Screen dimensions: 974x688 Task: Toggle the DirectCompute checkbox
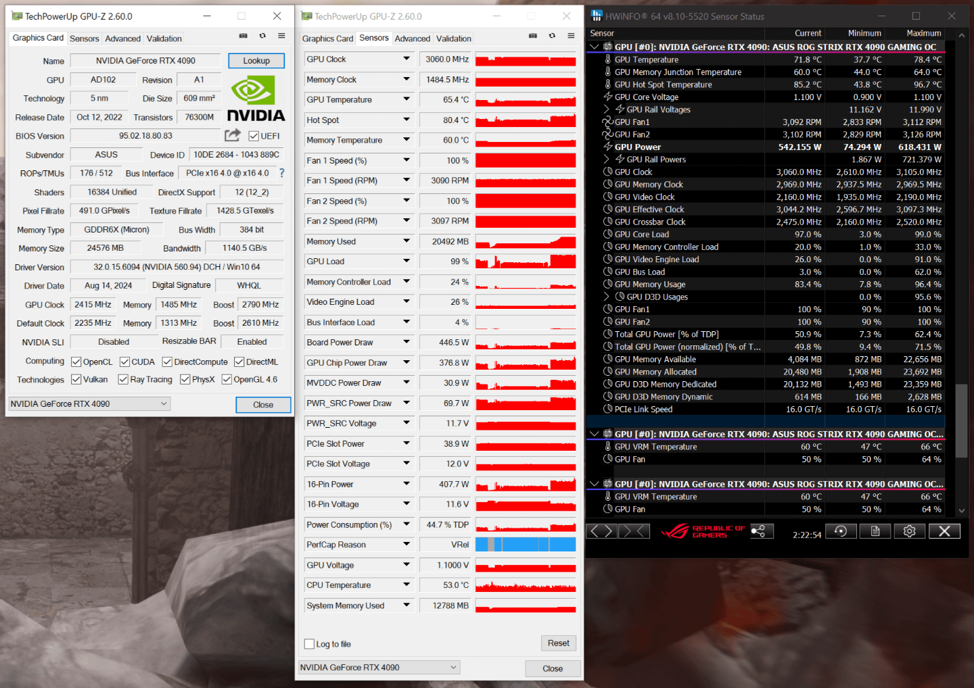coord(167,362)
